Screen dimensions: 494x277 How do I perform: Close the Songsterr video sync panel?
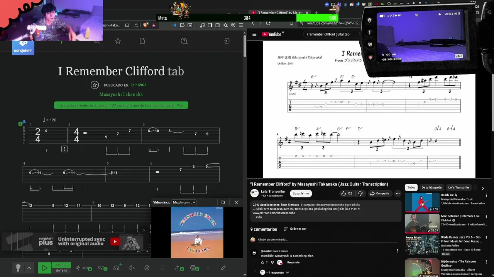pos(236,202)
